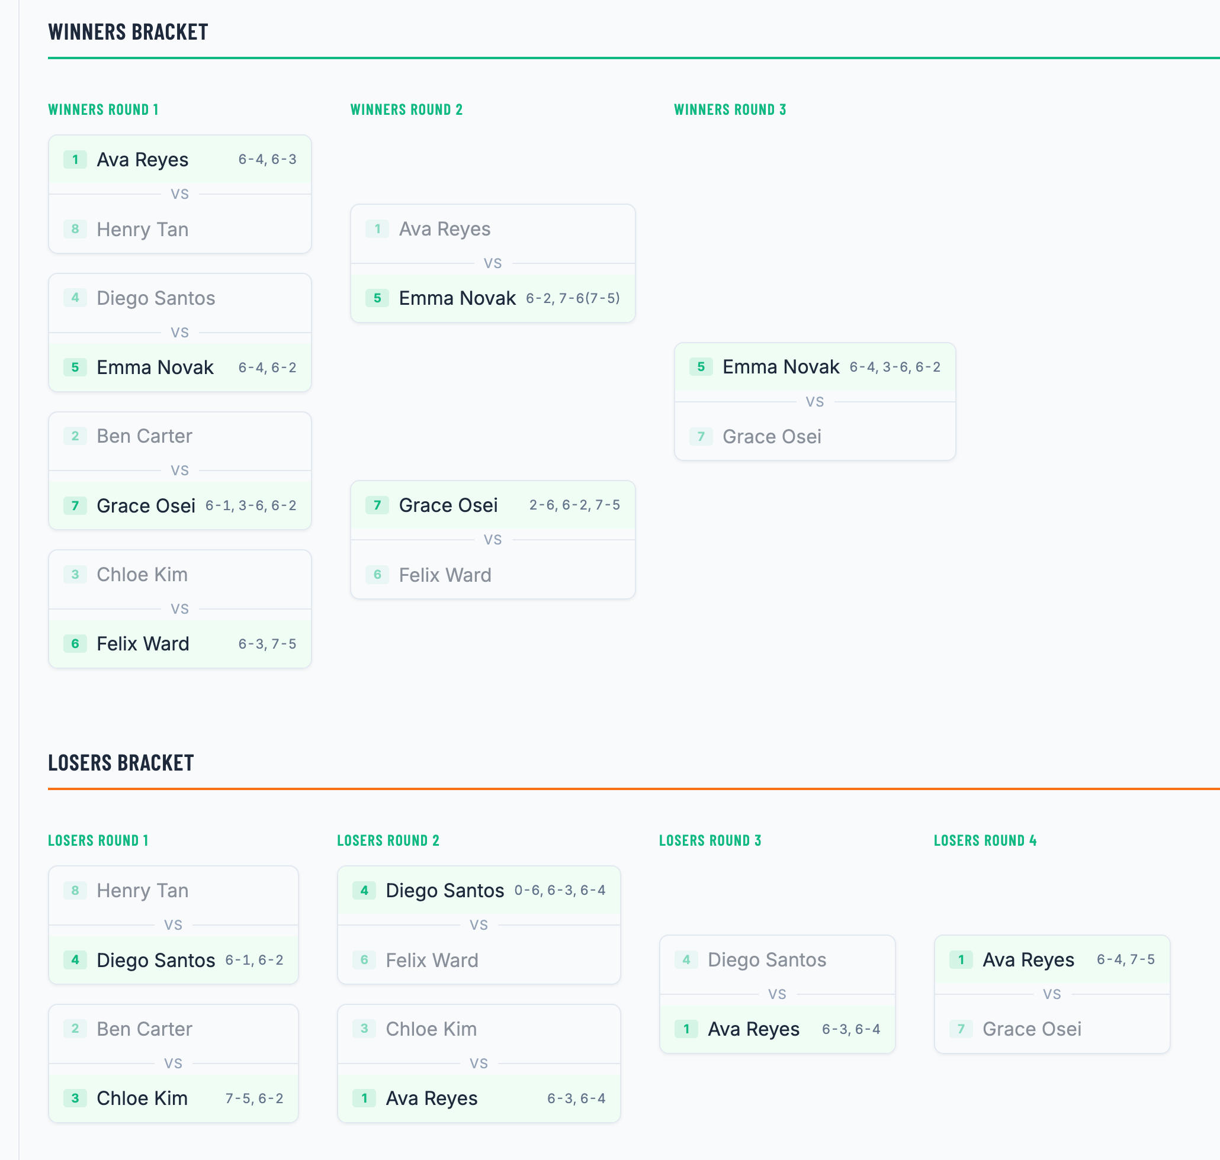Click seed 2 badge in Losers Round 1
The image size is (1220, 1160).
tap(75, 1029)
